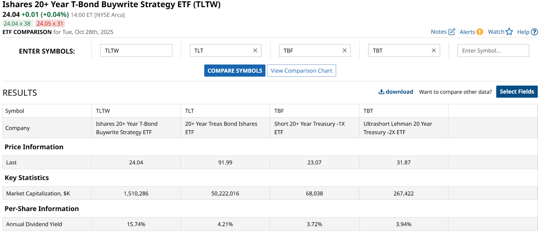Click the Select Fields button
The height and width of the screenshot is (238, 545).
517,92
